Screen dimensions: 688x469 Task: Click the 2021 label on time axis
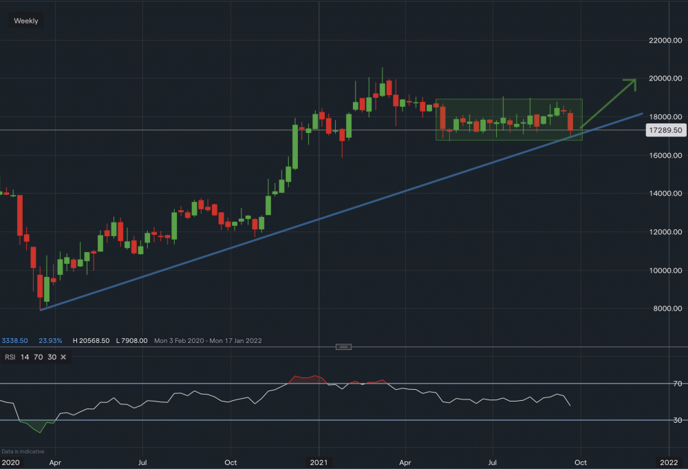coord(319,463)
